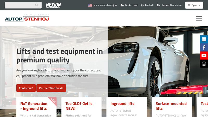
Task: Open the Instagram social icon
Action: tap(204, 63)
